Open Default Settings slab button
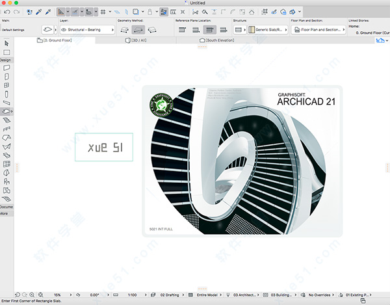The height and width of the screenshot is (305, 390). (x=47, y=30)
